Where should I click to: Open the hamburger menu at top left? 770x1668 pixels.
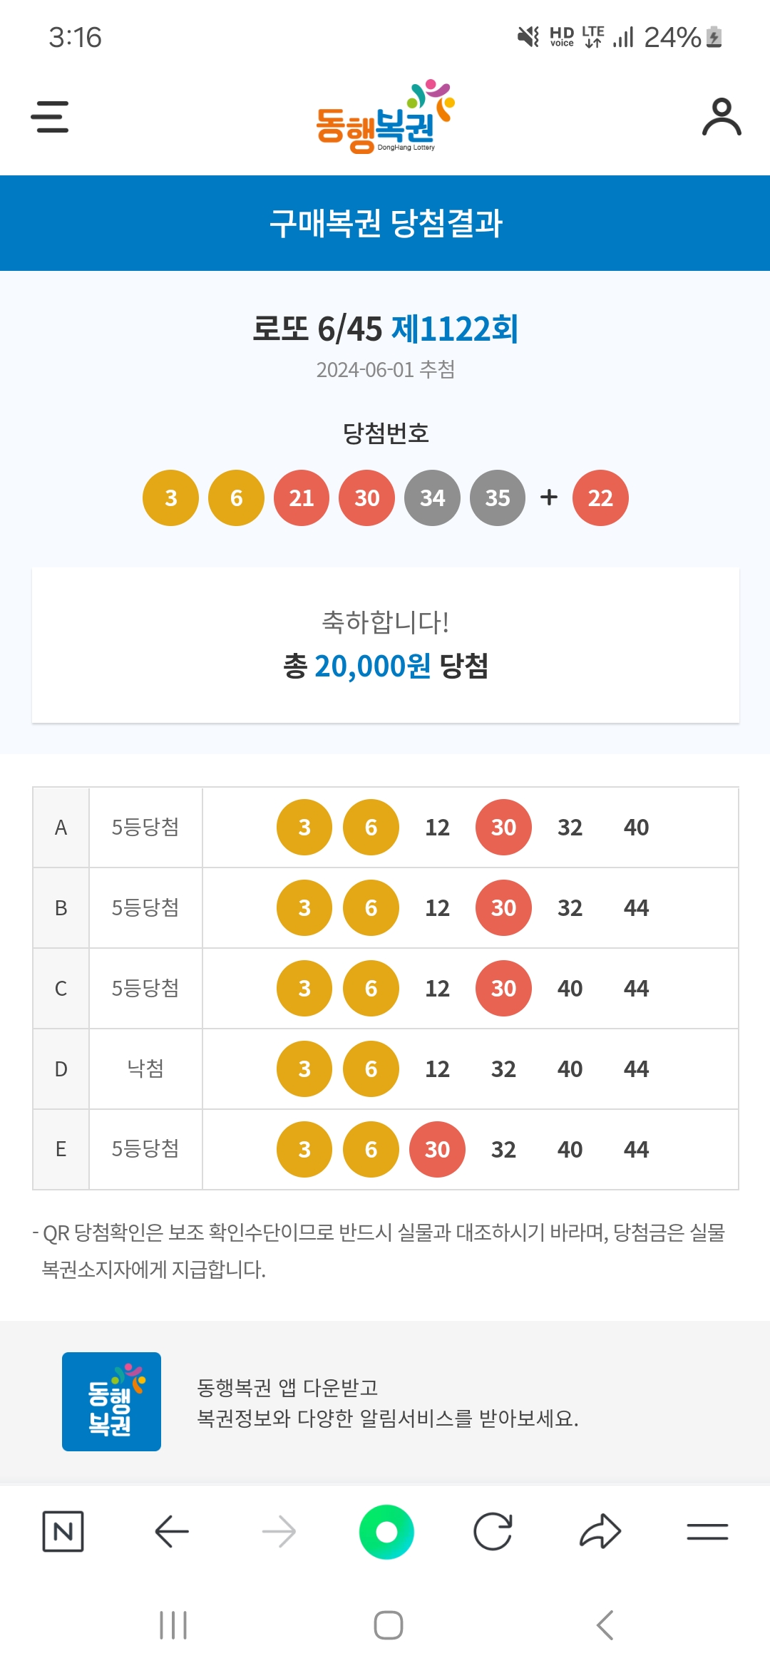point(50,117)
